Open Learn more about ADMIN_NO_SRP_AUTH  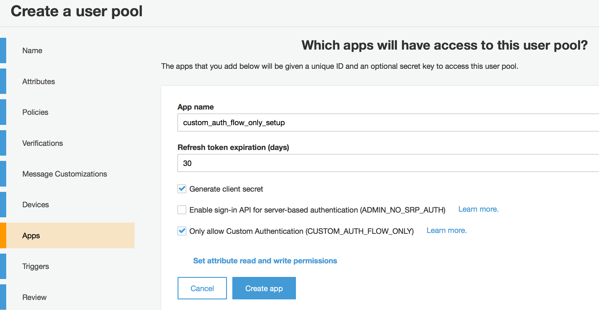478,209
